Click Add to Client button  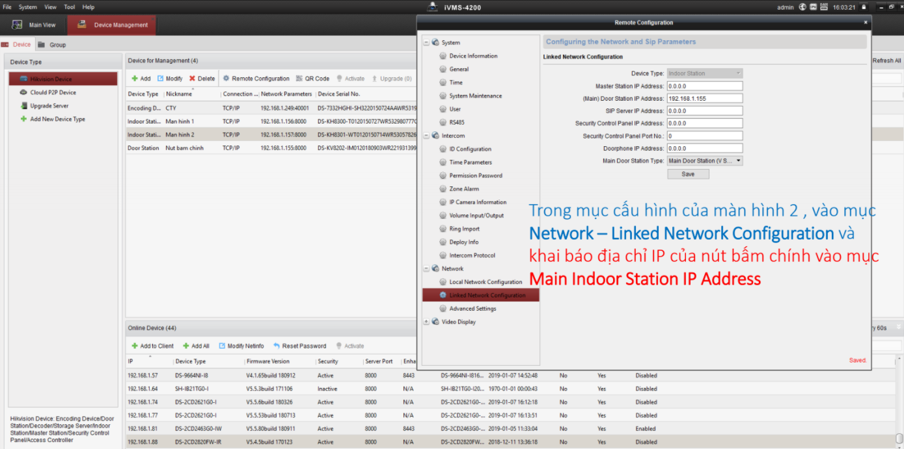[152, 346]
